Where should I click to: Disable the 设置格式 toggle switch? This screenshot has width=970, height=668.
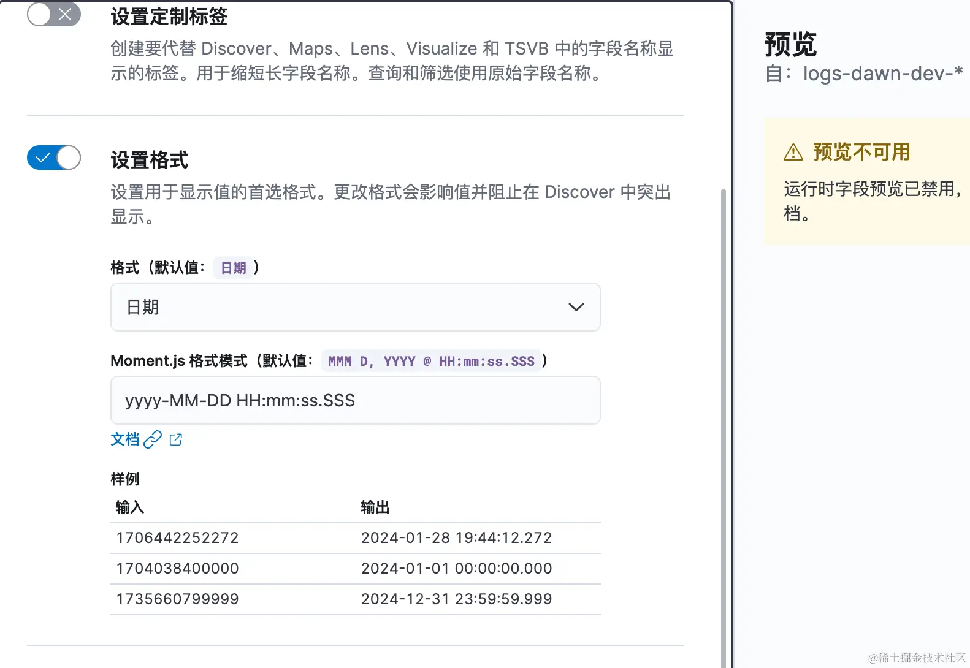[54, 158]
